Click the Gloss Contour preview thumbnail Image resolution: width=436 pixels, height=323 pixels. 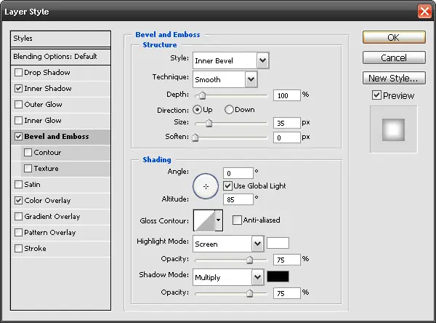coord(204,220)
